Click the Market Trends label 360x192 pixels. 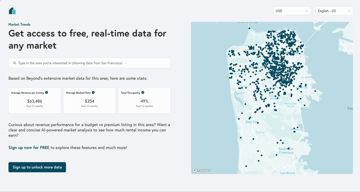point(19,24)
